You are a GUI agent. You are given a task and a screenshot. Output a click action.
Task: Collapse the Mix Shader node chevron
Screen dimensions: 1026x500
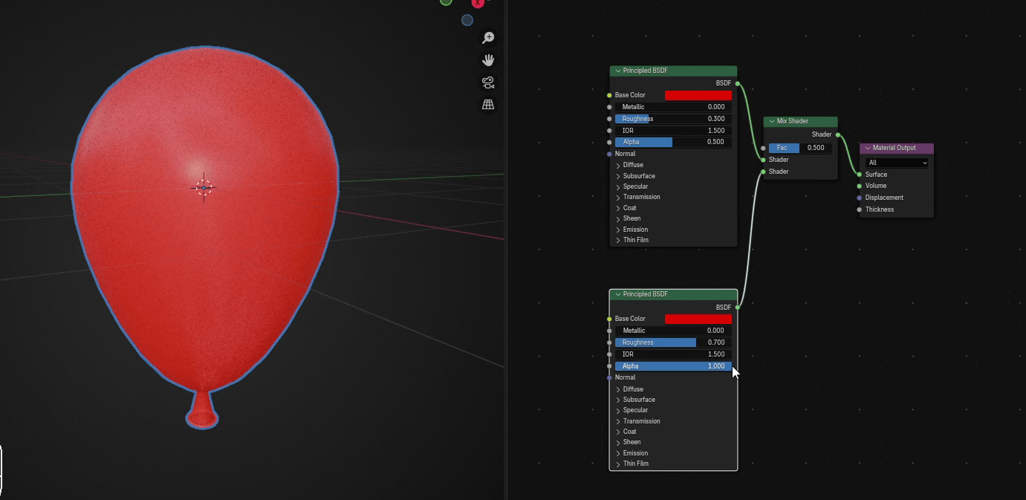(x=772, y=121)
